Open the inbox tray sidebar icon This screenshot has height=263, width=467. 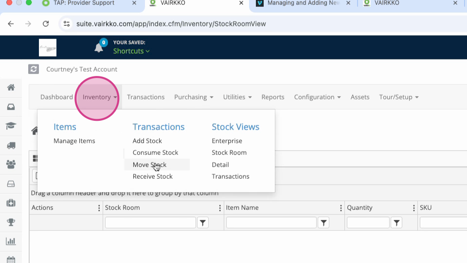[11, 107]
